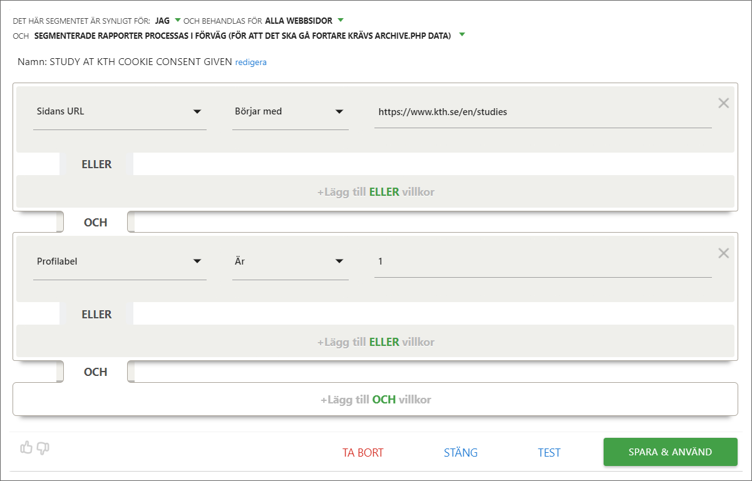
Task: Click the thumbs down feedback icon
Action: pyautogui.click(x=43, y=447)
